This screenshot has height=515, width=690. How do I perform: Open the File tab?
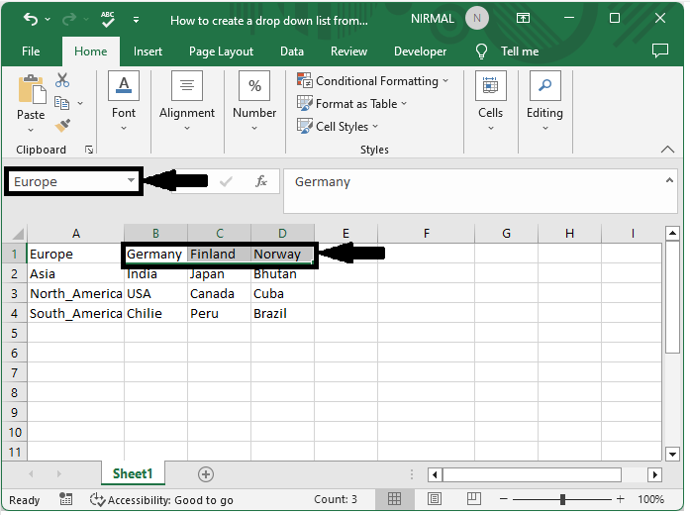click(x=31, y=51)
